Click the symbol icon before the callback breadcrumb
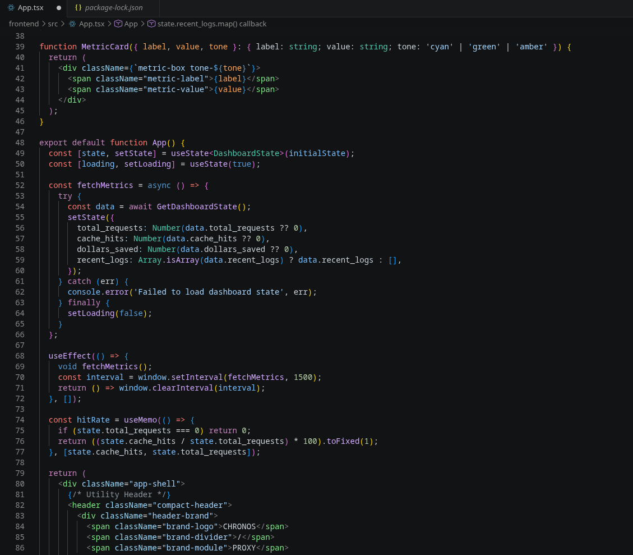 click(x=151, y=24)
